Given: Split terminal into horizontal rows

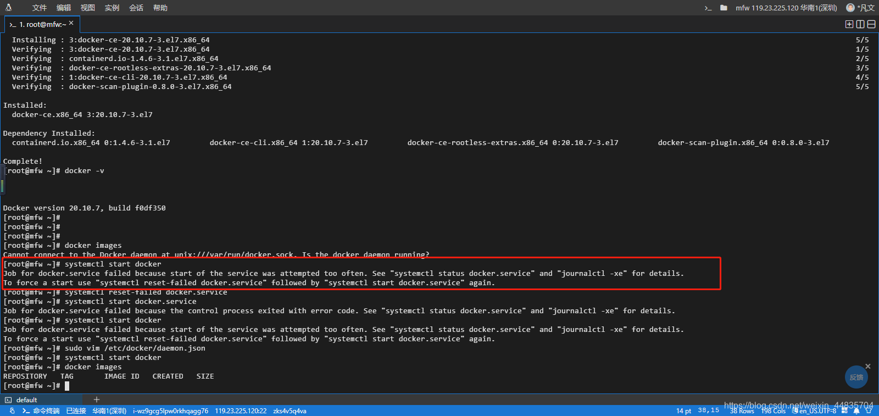Looking at the screenshot, I should click(x=871, y=24).
